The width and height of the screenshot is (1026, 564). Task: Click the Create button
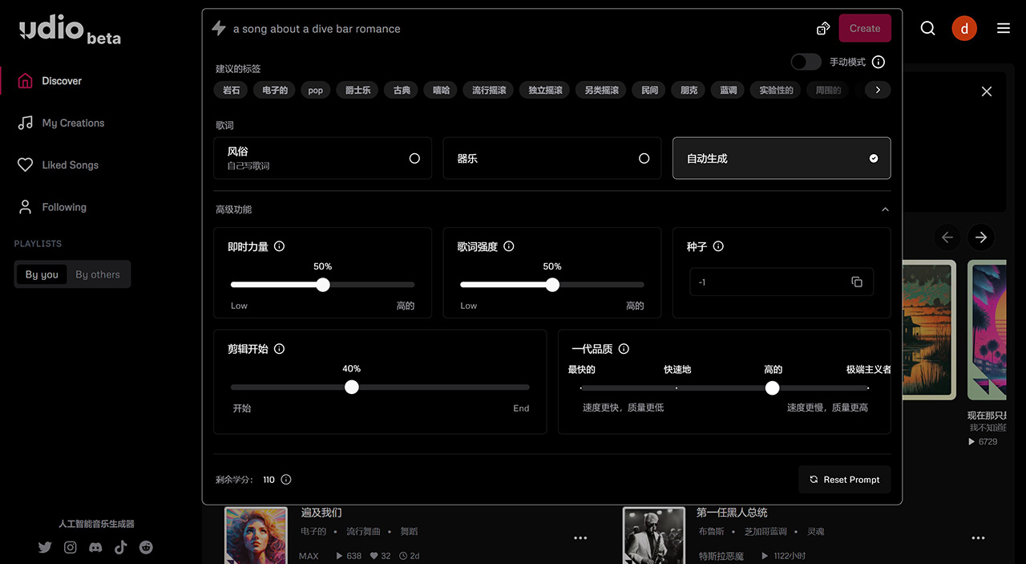click(x=865, y=27)
